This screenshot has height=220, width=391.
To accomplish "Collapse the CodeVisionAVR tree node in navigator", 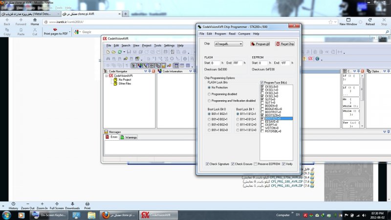I will [x=107, y=76].
